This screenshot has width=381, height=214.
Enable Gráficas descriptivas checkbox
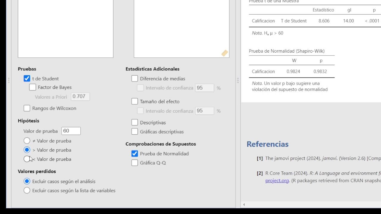pyautogui.click(x=135, y=132)
